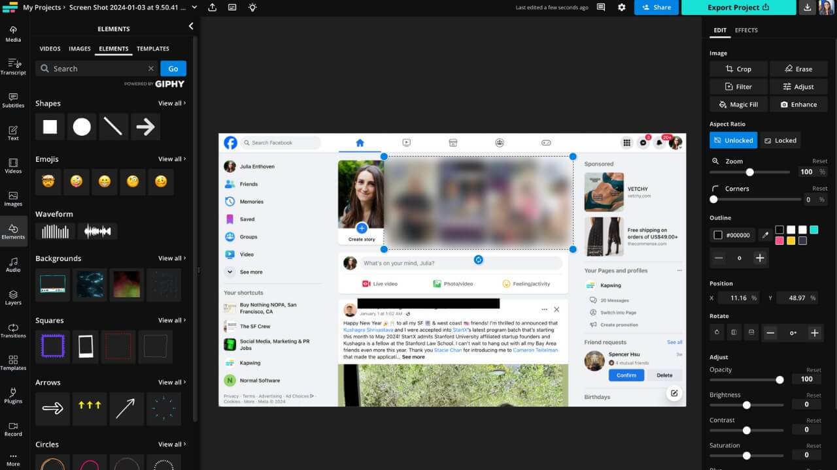The width and height of the screenshot is (837, 470).
Task: Click the upload icon in top bar
Action: coord(212,7)
